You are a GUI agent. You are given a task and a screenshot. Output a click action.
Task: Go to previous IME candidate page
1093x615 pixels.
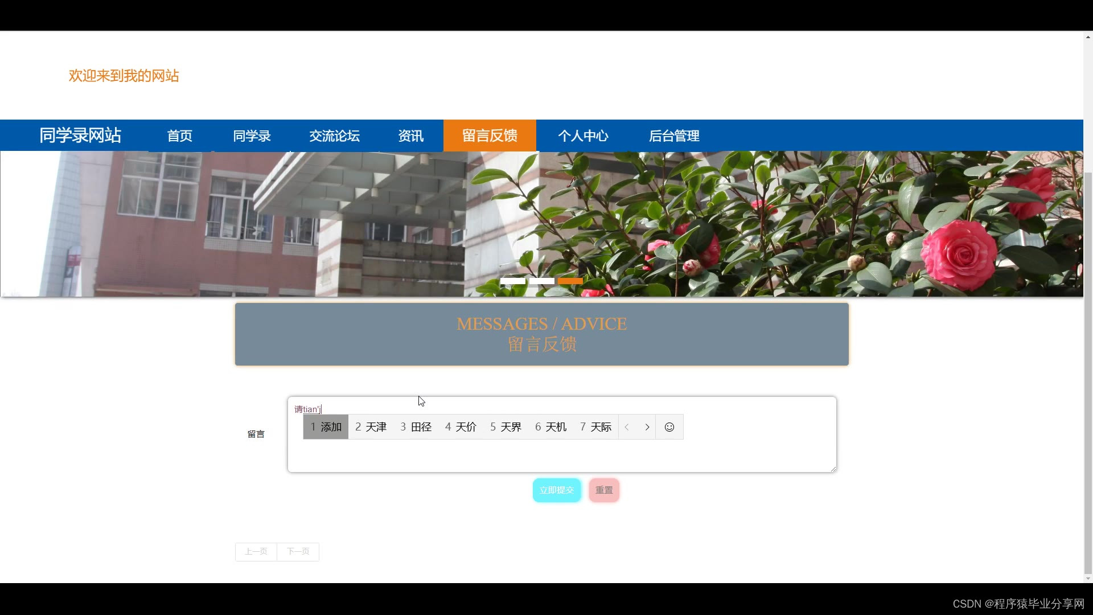pos(627,427)
